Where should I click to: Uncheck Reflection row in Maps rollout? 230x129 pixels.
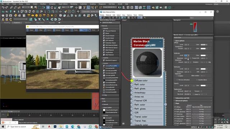tap(175, 109)
